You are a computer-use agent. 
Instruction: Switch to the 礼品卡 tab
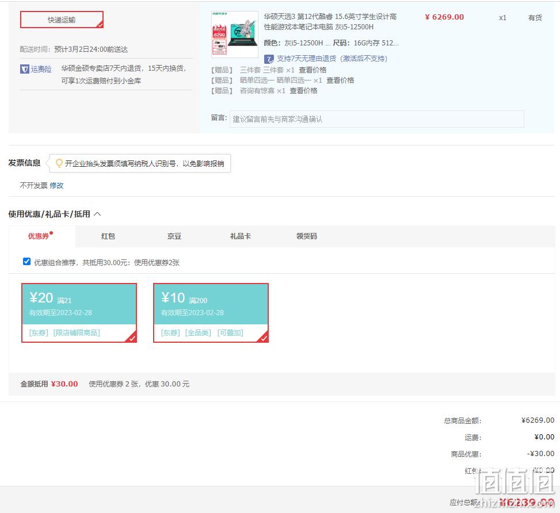(x=241, y=236)
